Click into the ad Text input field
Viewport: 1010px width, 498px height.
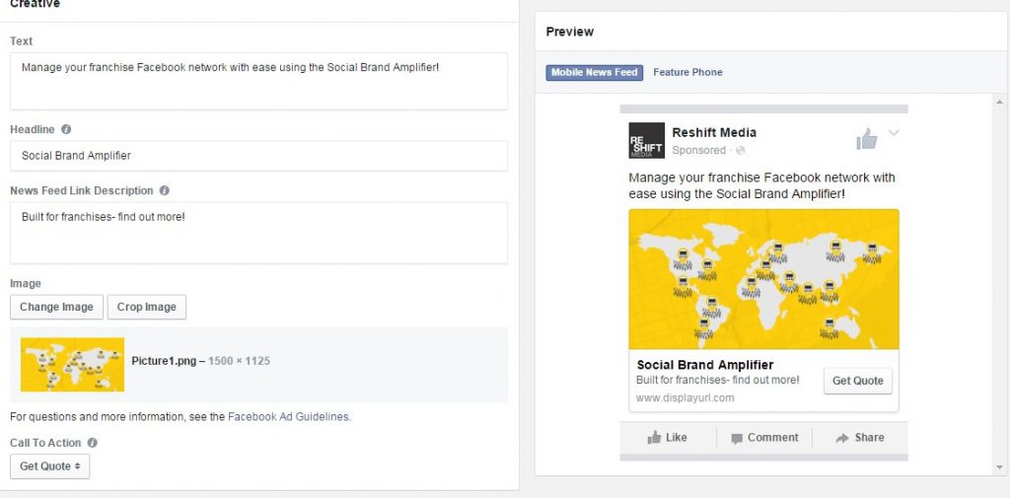[258, 81]
